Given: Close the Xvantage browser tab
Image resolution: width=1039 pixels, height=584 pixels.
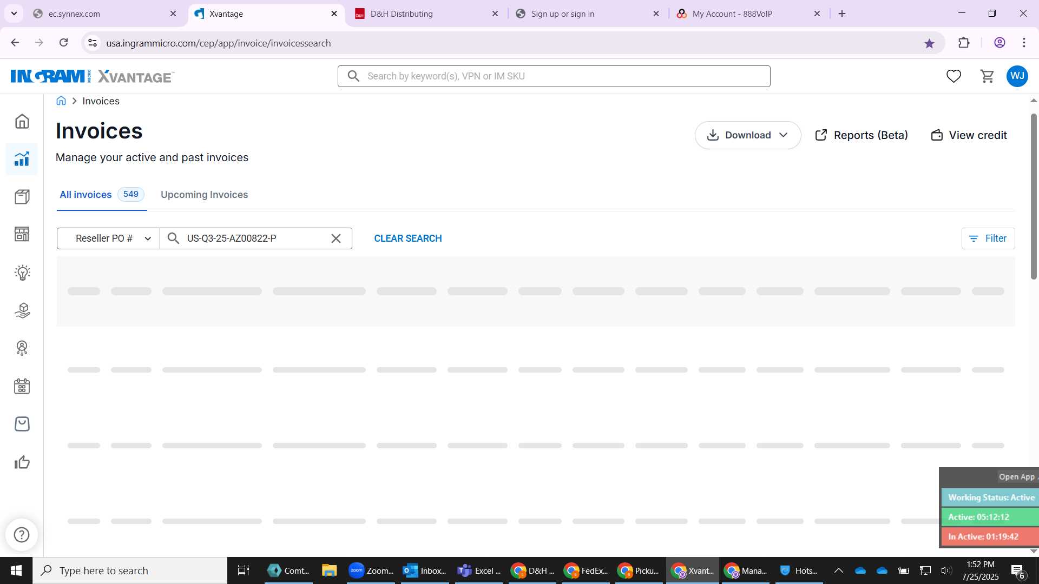Looking at the screenshot, I should point(334,14).
